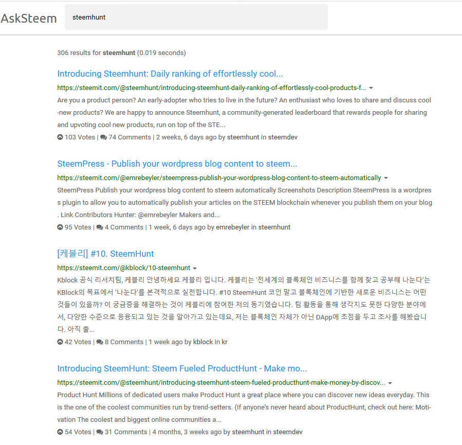Open the steemdev tag on the 54 Votes result
The image size is (462, 445).
pos(288,432)
